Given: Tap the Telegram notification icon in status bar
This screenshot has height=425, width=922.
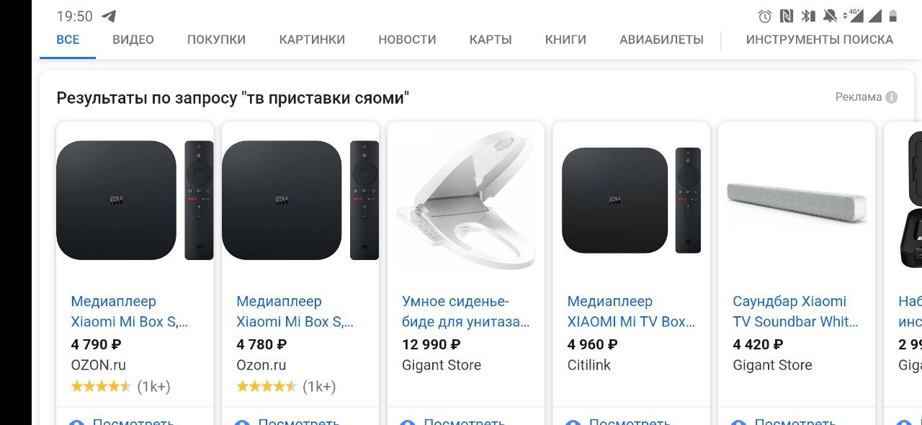Looking at the screenshot, I should [x=109, y=16].
